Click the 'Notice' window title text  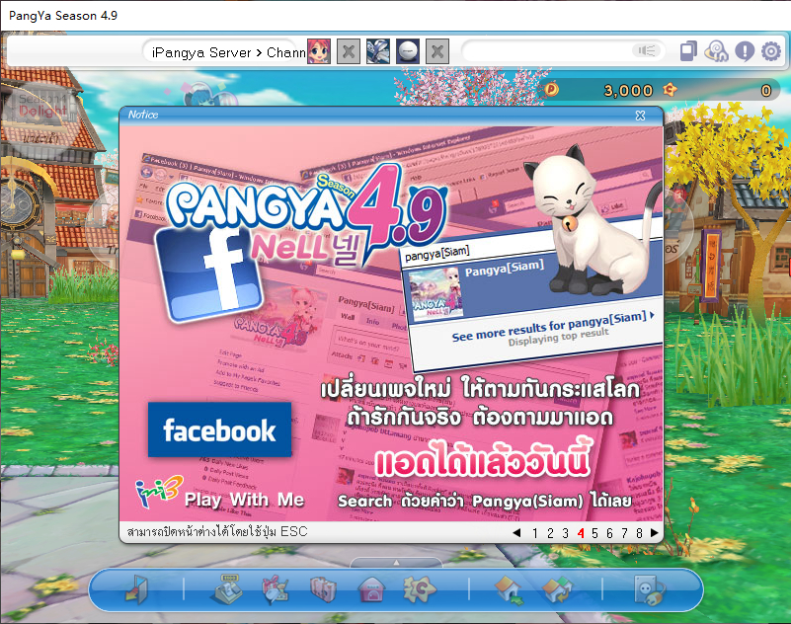[x=143, y=115]
